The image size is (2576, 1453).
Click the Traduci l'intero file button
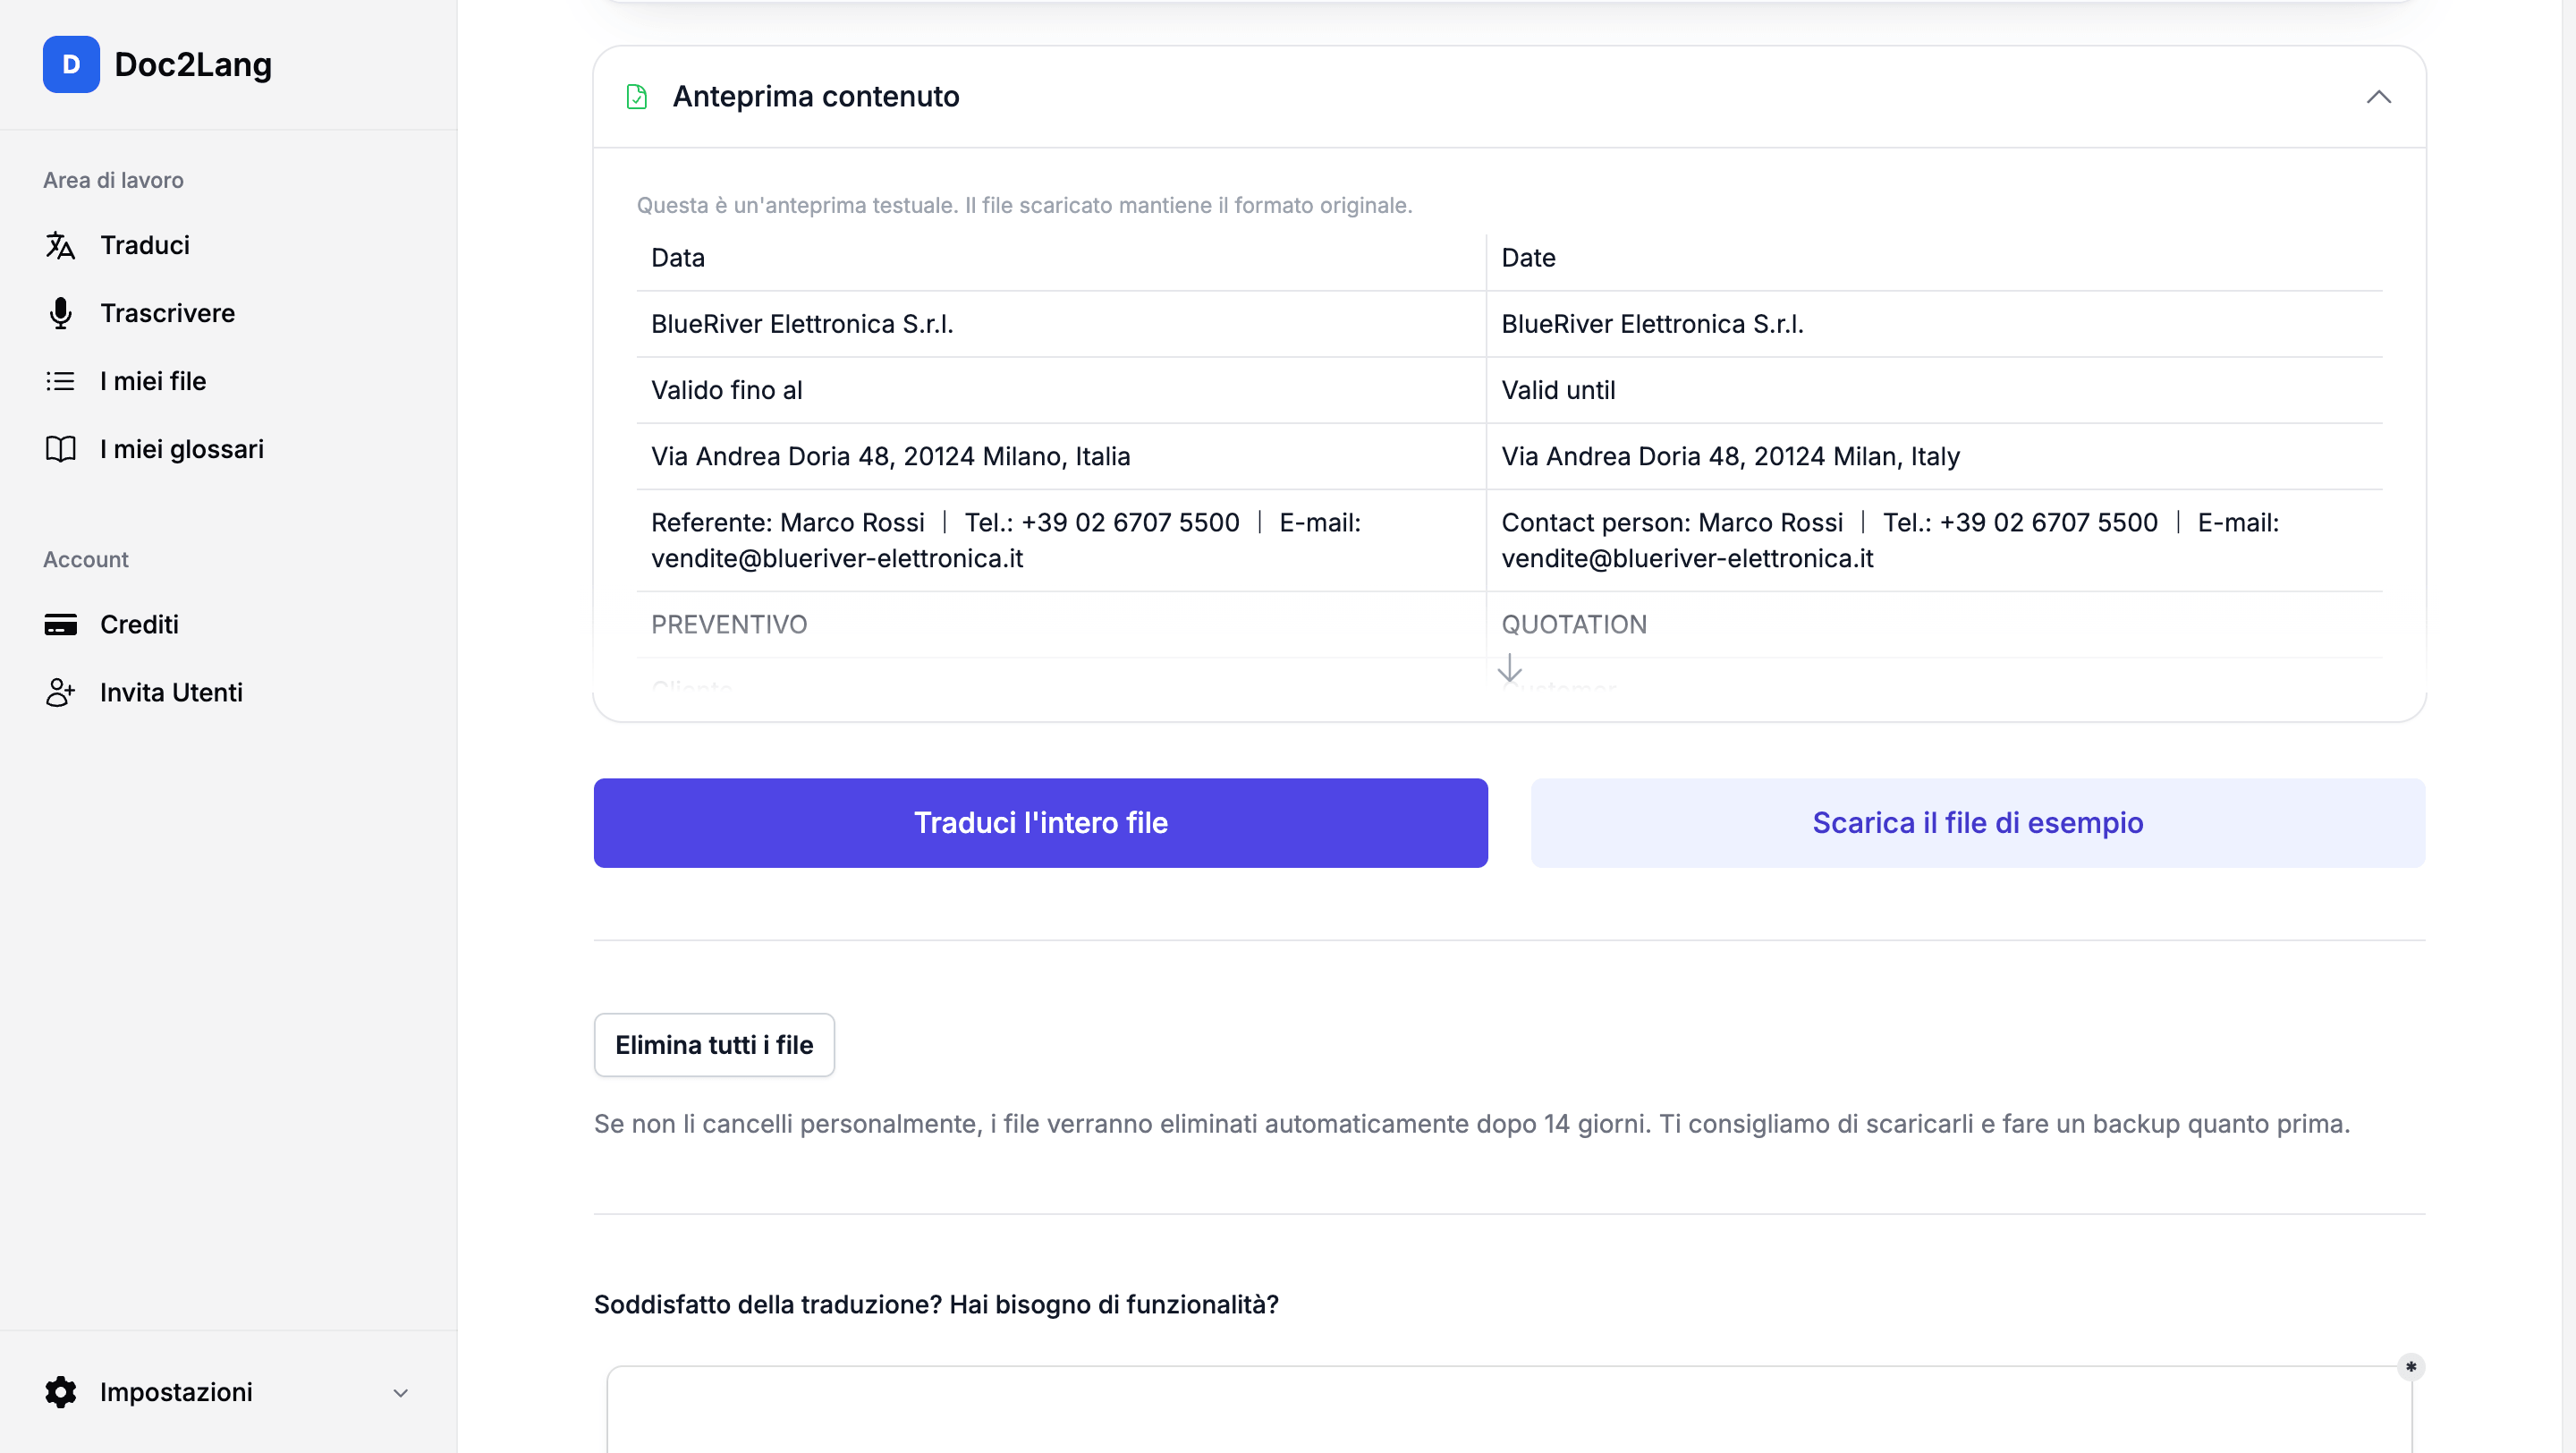click(1040, 823)
